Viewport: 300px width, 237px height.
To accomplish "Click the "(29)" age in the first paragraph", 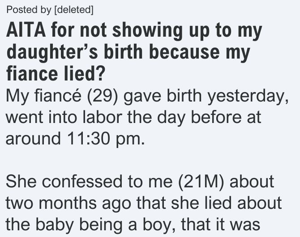I will tap(102, 96).
